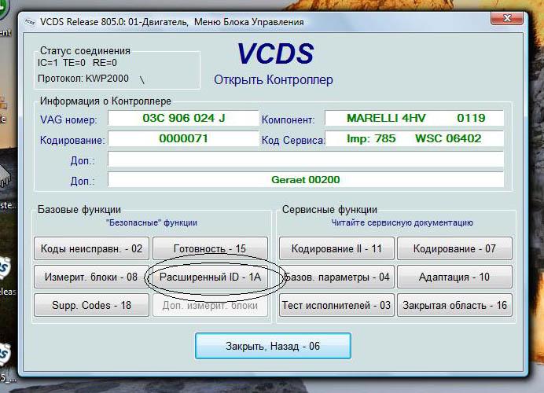This screenshot has width=544, height=393.
Task: Open Кодирование - 07
Action: pyautogui.click(x=454, y=248)
